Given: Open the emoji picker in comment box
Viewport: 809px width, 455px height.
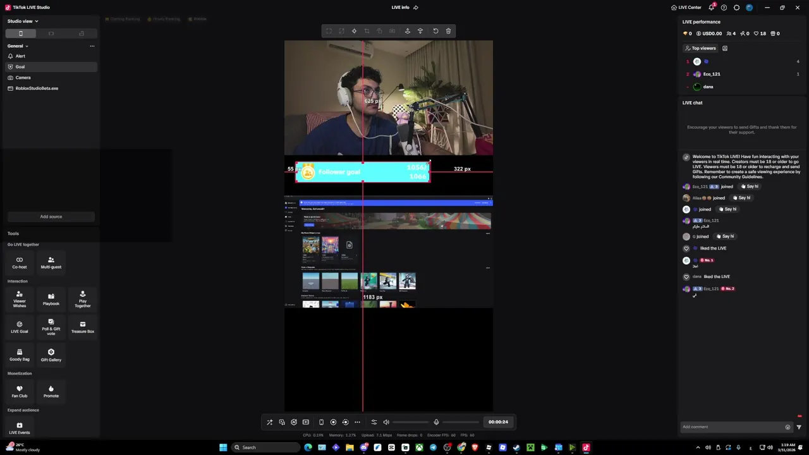Looking at the screenshot, I should tap(788, 427).
